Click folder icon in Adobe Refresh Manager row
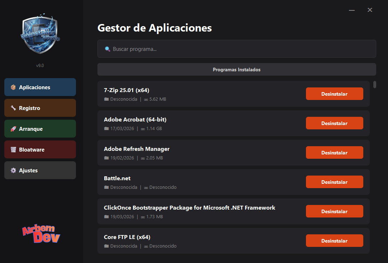This screenshot has width=388, height=263. 106,158
